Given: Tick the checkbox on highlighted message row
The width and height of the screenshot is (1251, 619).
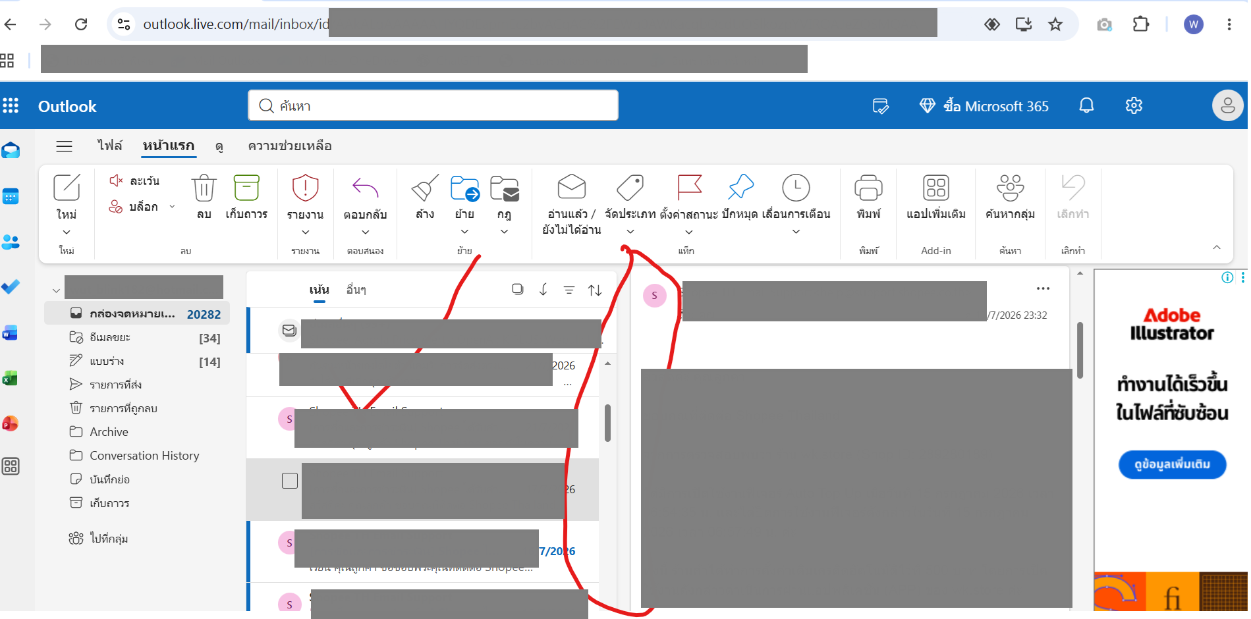Looking at the screenshot, I should tap(290, 481).
